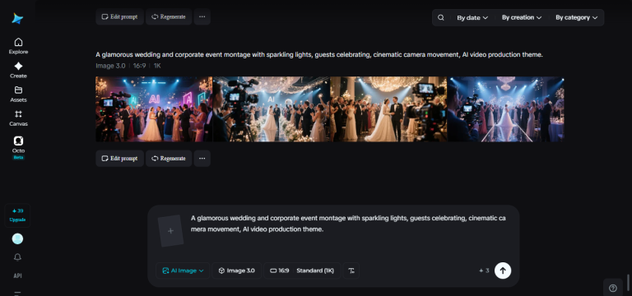Select the Image 3.0 model option
632x296 pixels.
pos(237,271)
